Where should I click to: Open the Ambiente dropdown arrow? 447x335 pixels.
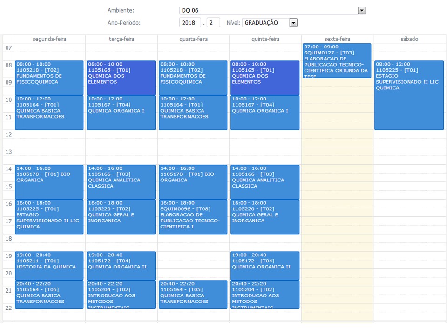coord(362,11)
